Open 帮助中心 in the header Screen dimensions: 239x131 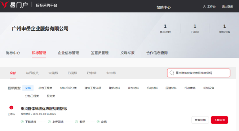[x=164, y=7]
